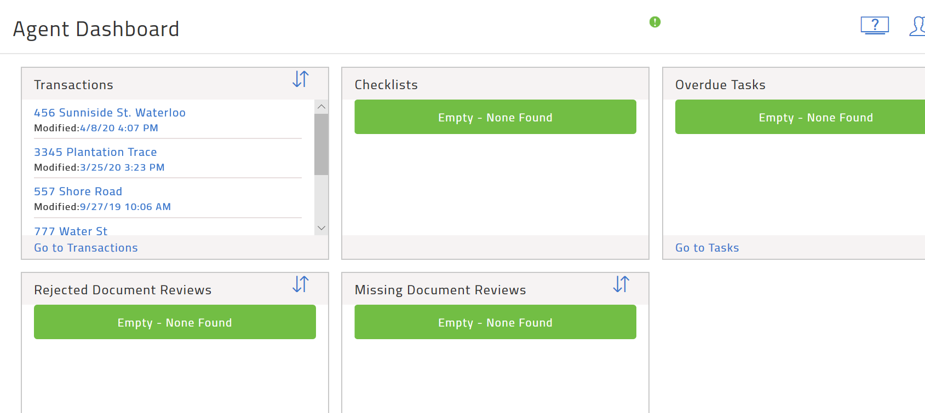Open the 456 Sunniside St. Waterloo transaction
The image size is (925, 413).
[110, 113]
